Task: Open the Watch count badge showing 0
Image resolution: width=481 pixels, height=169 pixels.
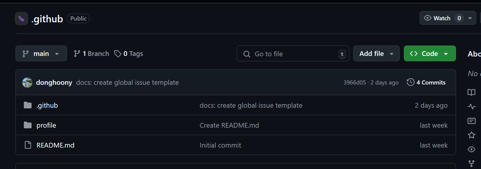Action: 459,18
